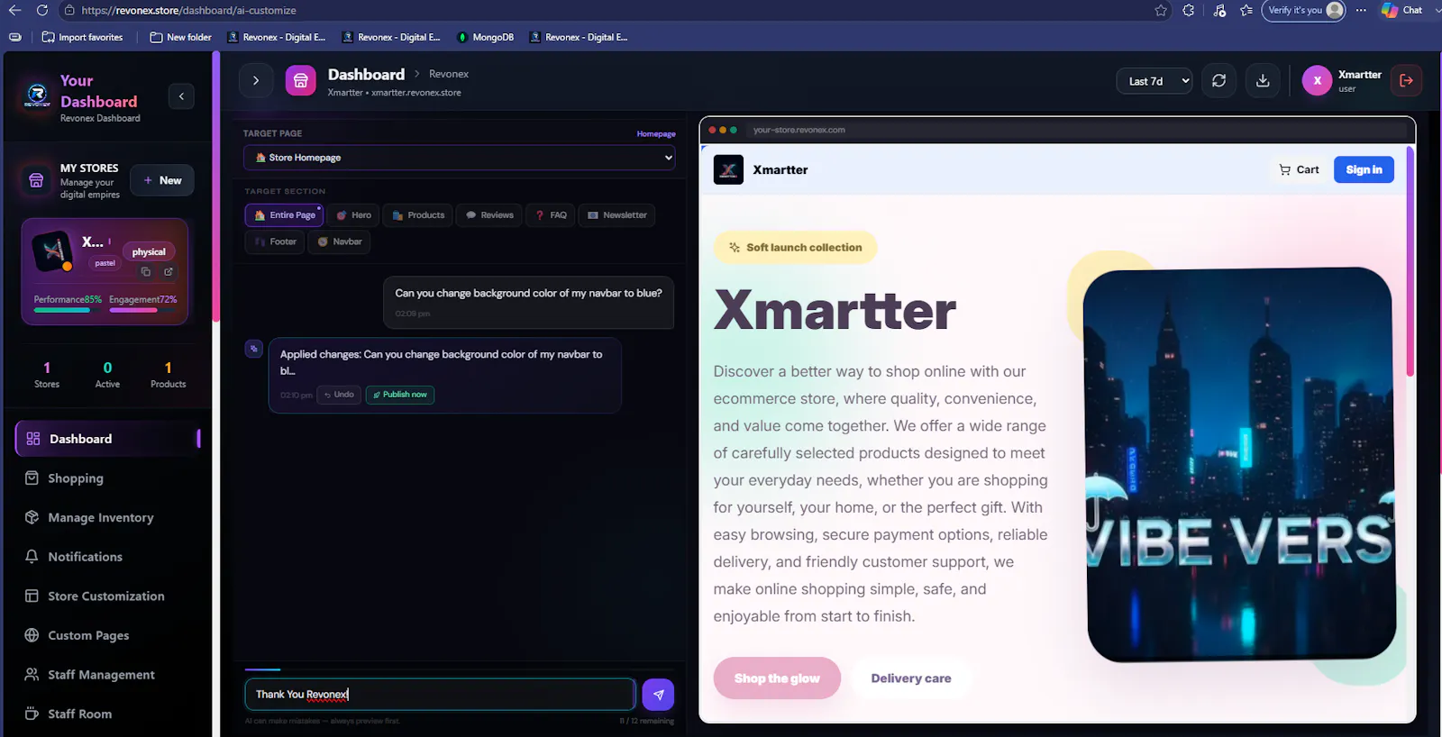This screenshot has width=1442, height=737.
Task: Click the refresh data icon in header
Action: 1219,80
